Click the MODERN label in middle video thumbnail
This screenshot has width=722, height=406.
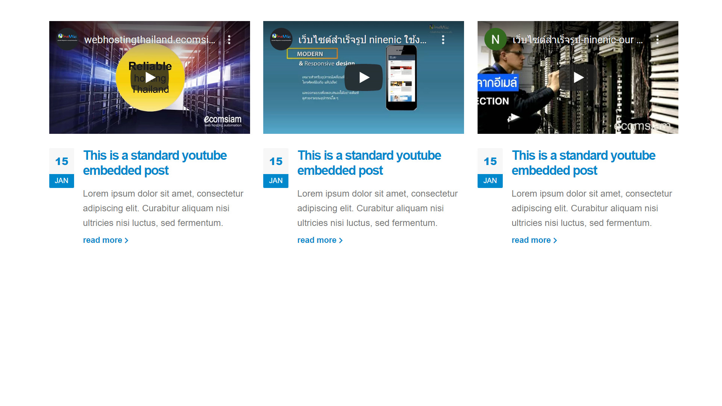coord(312,54)
